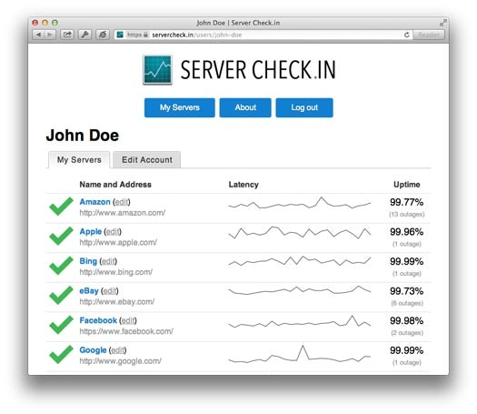Click the green checkmark for eBay

coord(61,295)
